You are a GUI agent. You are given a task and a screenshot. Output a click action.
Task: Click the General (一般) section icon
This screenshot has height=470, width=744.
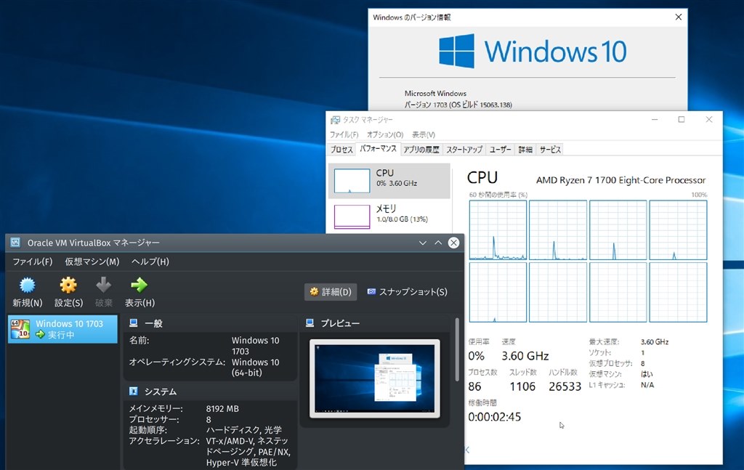coord(134,323)
